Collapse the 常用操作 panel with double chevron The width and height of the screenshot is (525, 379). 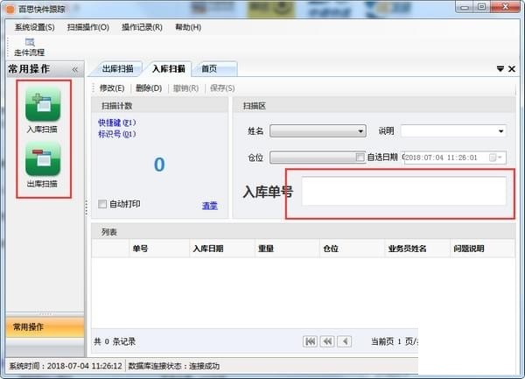(75, 69)
